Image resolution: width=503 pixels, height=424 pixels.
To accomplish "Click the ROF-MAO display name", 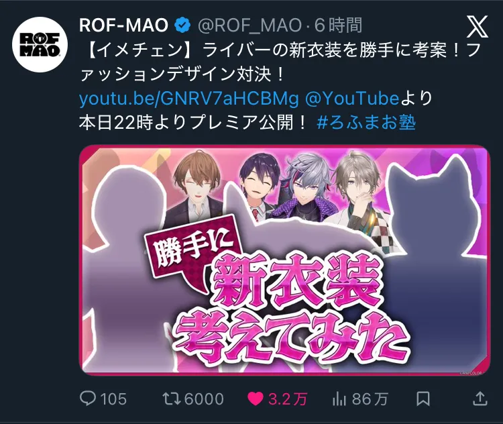I will pyautogui.click(x=123, y=25).
